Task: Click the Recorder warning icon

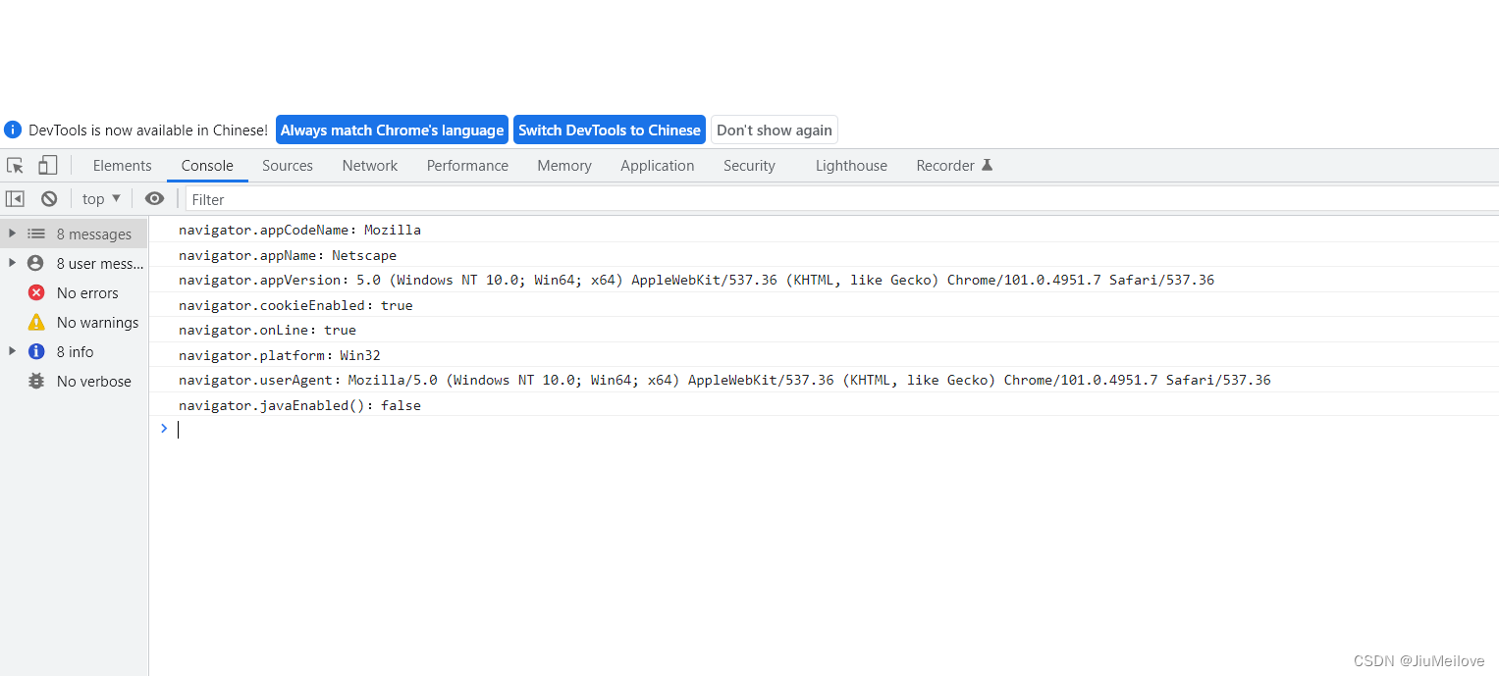Action: (987, 165)
